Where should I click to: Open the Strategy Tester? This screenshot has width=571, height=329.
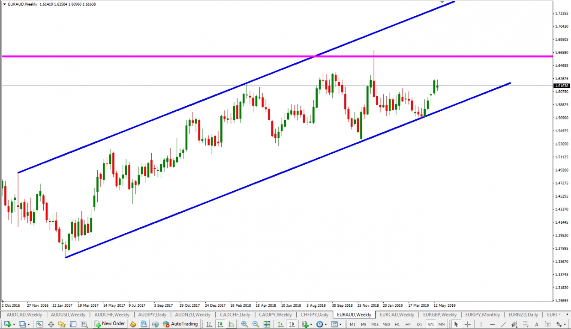(x=84, y=324)
